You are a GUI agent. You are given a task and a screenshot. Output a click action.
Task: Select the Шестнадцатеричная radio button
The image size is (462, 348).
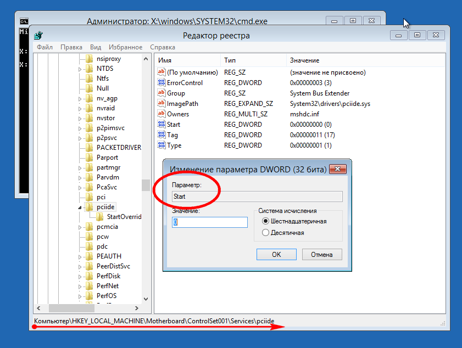click(265, 221)
